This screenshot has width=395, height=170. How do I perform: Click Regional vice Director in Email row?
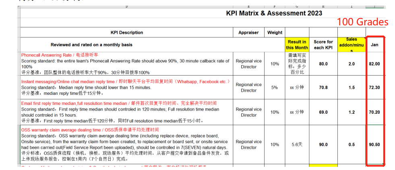coord(249,112)
